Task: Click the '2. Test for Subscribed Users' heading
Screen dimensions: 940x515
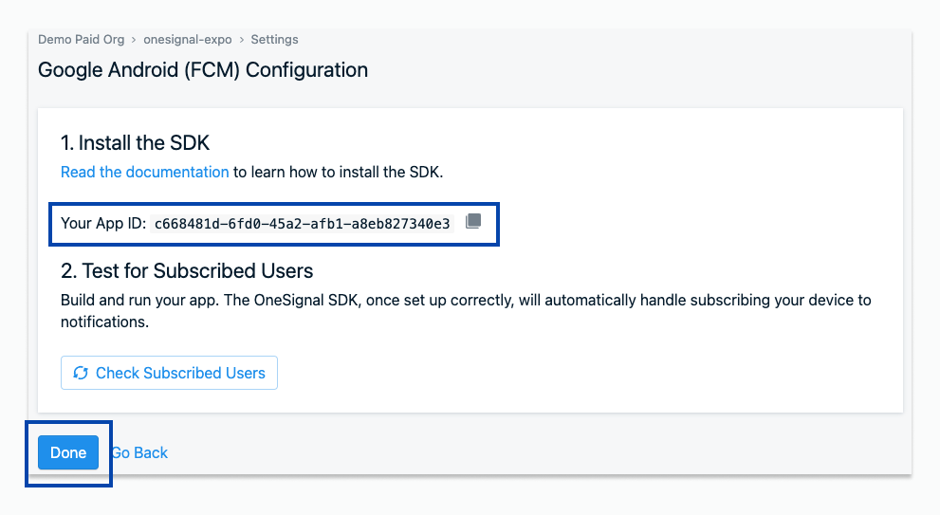Action: coord(187,271)
